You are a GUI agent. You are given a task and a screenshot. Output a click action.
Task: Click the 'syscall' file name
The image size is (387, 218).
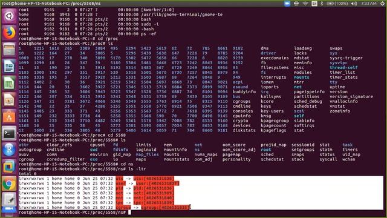[328, 159]
